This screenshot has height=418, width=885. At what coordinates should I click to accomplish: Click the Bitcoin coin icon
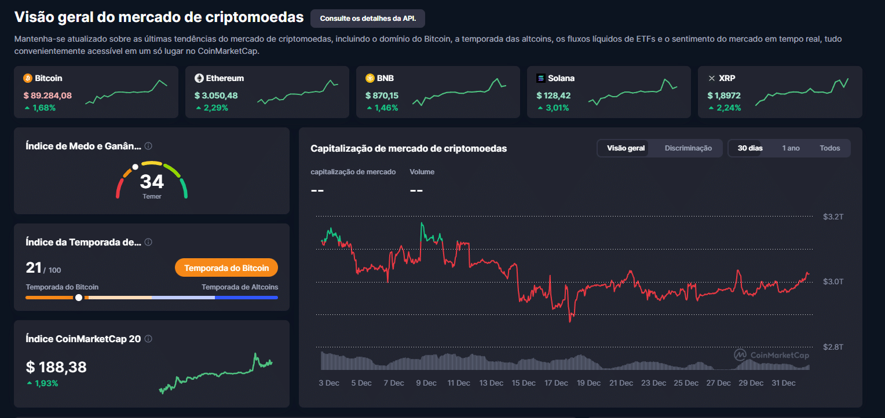click(27, 78)
